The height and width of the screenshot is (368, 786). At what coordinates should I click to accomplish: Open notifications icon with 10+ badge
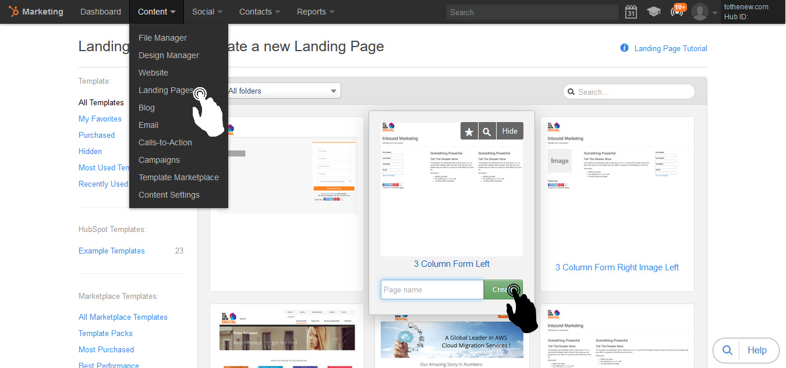tap(677, 12)
